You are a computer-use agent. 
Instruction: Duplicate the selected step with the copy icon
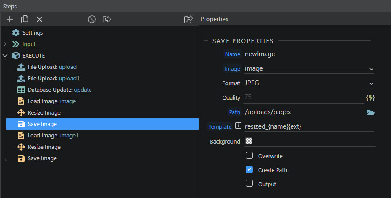tap(25, 19)
